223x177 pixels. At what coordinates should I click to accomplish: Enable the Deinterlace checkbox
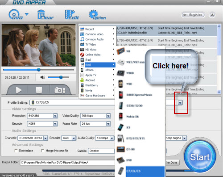click(x=16, y=151)
